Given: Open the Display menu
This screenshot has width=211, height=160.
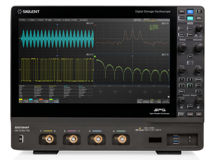Looking at the screenshot, I should click(x=32, y=20).
